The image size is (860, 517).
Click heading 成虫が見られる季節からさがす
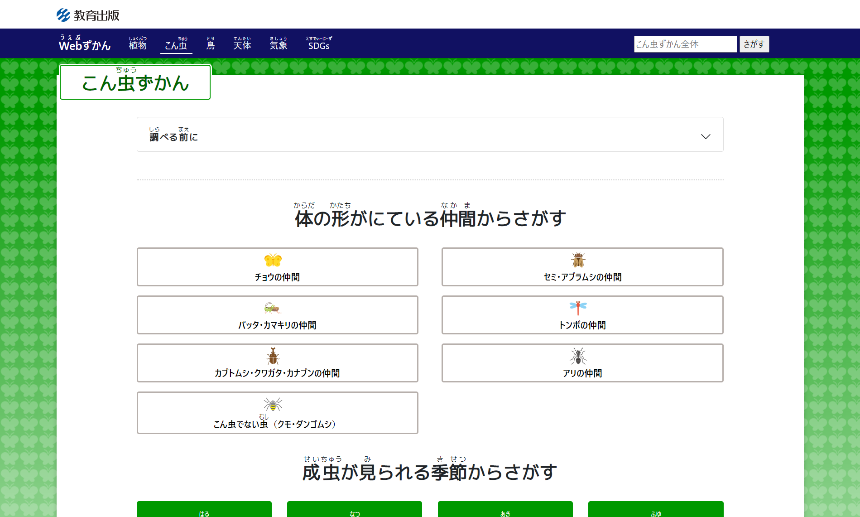pos(430,469)
